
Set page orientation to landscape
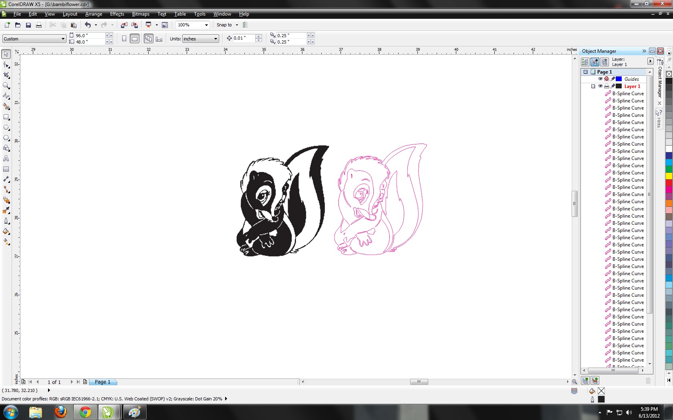tap(135, 39)
